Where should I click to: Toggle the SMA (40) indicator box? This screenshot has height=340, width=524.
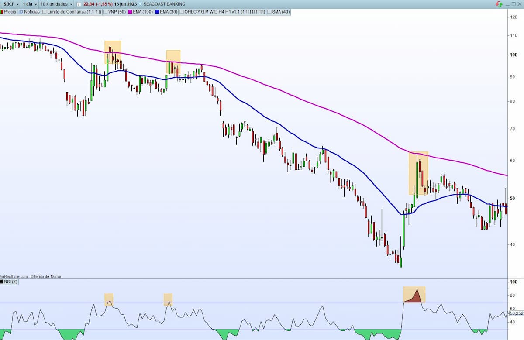269,12
